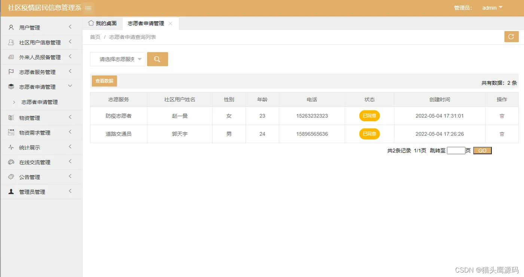Click the 社区用户姓名 column header
This screenshot has width=524, height=277.
coord(180,99)
